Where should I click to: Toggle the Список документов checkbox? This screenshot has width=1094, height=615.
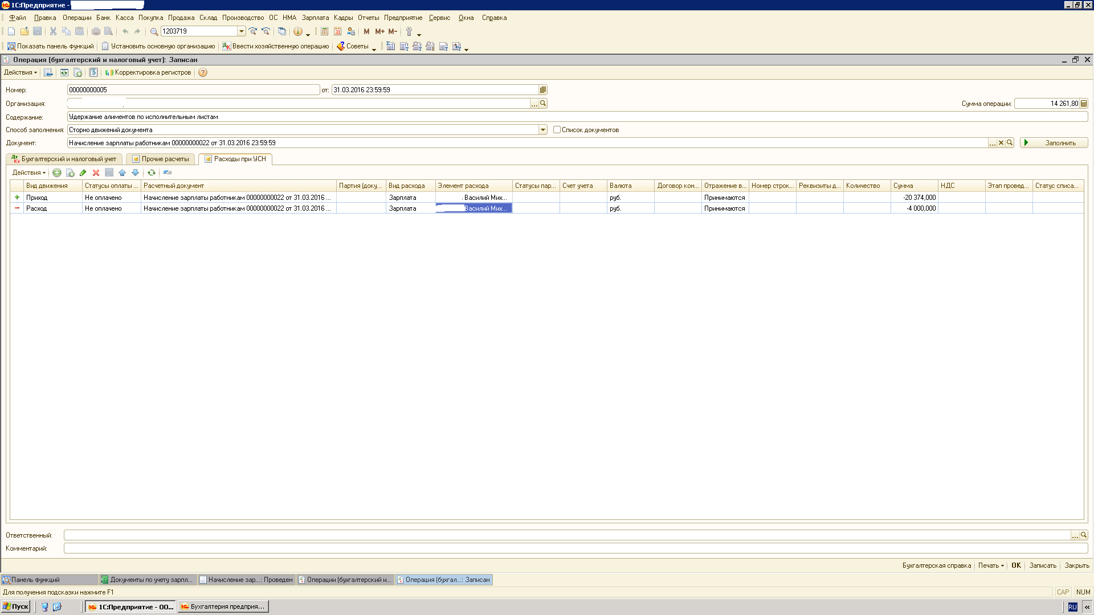[557, 130]
